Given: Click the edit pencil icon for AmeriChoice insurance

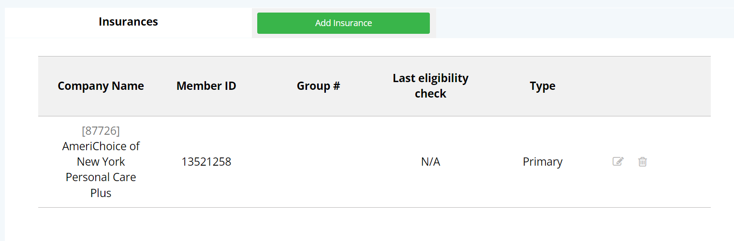Looking at the screenshot, I should 618,161.
